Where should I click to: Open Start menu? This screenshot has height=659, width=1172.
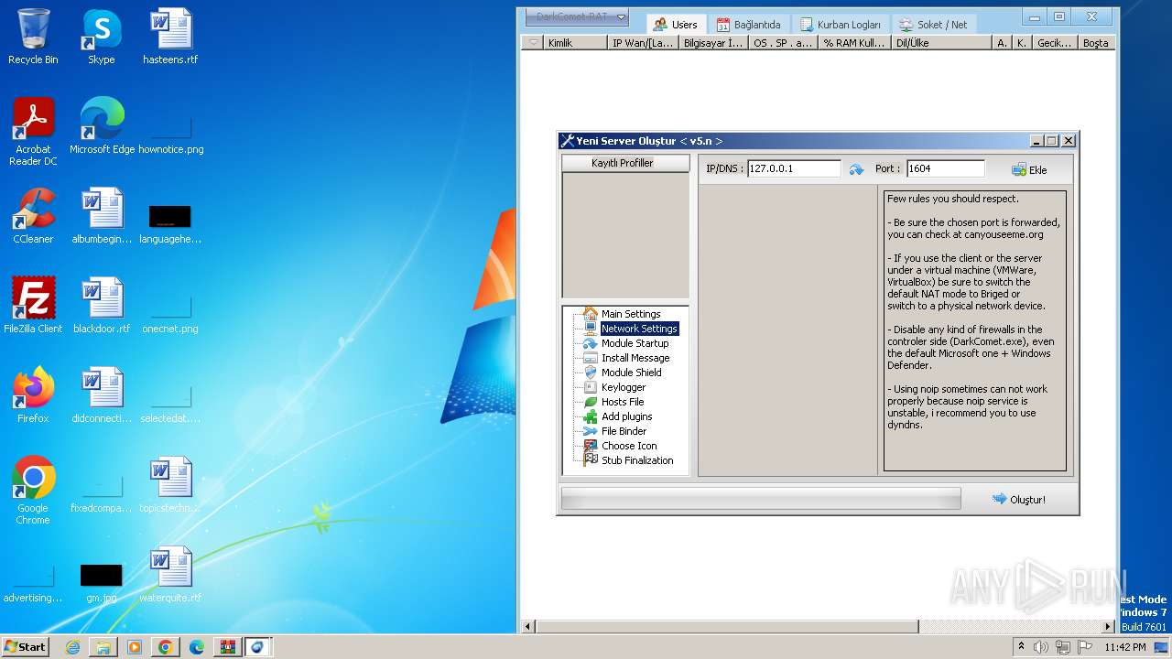pos(25,646)
